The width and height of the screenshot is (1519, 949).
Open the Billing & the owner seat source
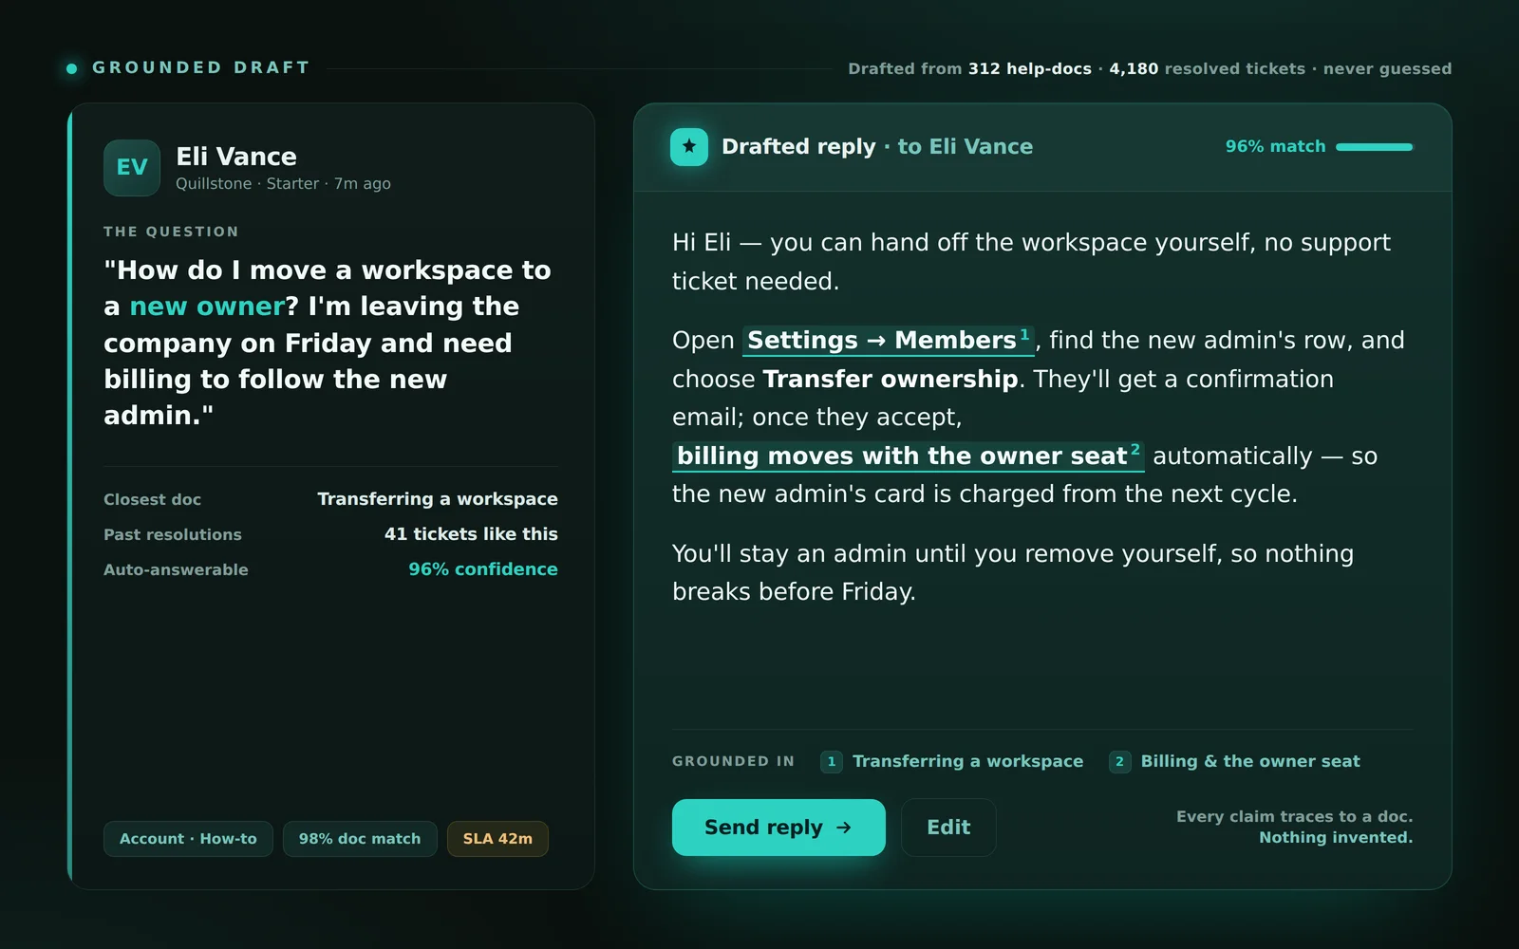click(1250, 761)
